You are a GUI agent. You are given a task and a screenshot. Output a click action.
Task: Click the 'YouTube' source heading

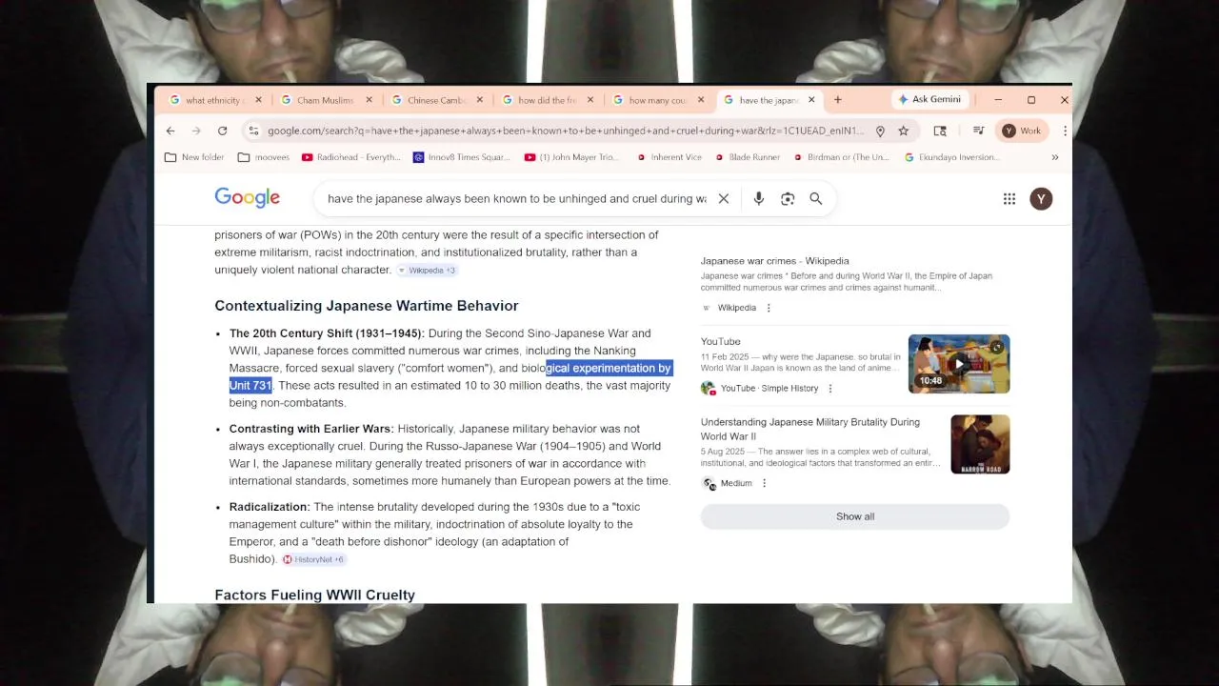point(721,342)
